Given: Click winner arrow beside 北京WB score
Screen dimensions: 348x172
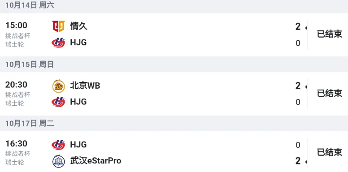Looking at the screenshot, I should click(306, 87).
